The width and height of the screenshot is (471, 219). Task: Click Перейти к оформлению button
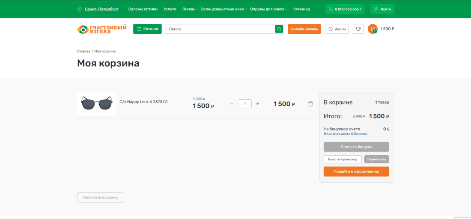(356, 172)
